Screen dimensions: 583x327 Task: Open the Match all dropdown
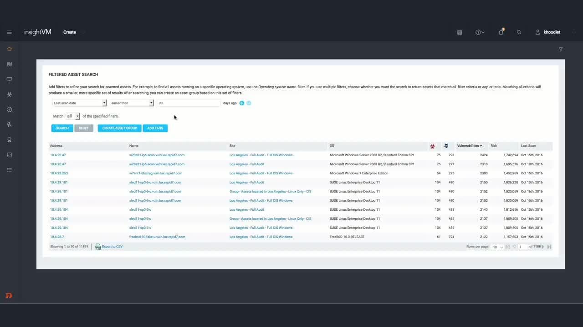click(x=73, y=116)
